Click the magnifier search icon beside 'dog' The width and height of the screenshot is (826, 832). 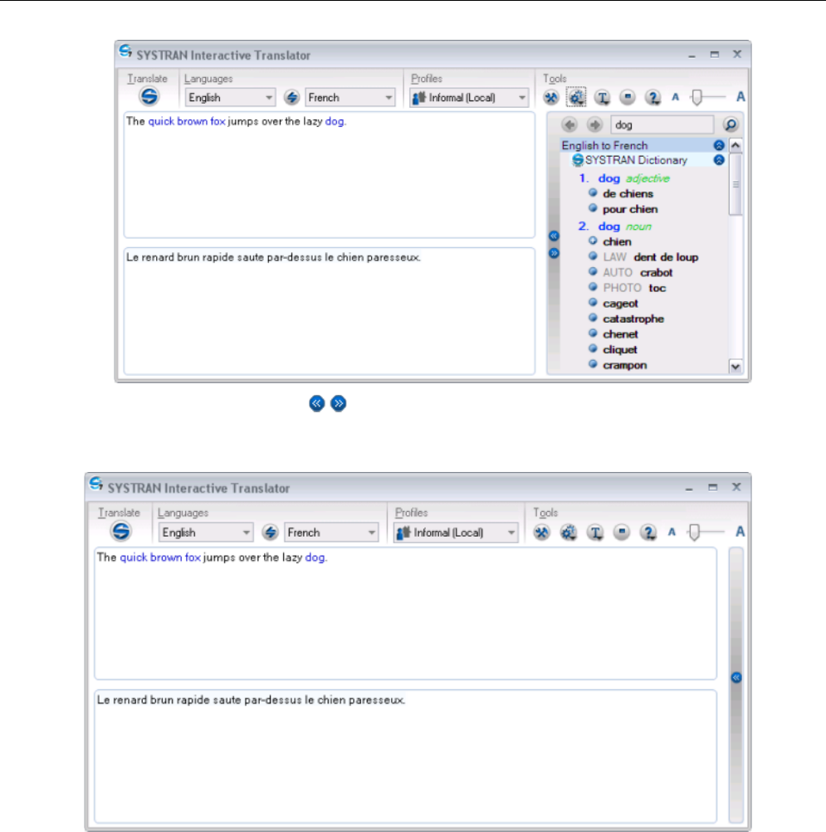pyautogui.click(x=731, y=125)
